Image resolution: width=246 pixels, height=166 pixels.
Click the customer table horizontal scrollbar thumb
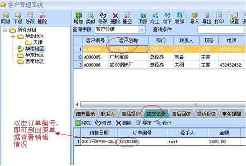pos(163,104)
